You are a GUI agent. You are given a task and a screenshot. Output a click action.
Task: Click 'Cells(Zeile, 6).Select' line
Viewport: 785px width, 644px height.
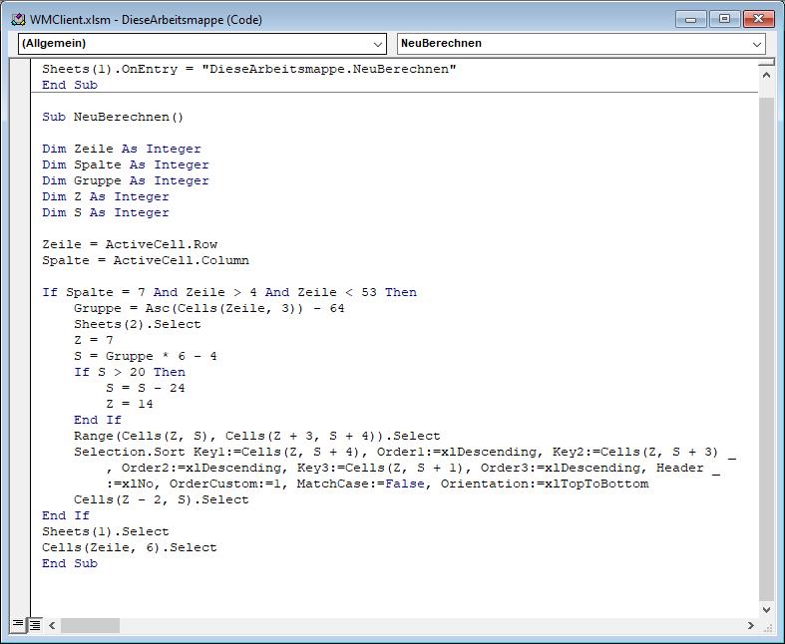(130, 548)
